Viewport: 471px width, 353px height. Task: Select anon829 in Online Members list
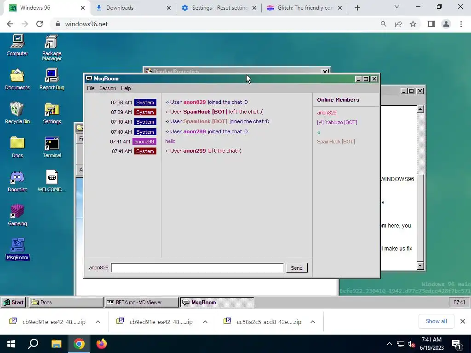click(327, 113)
